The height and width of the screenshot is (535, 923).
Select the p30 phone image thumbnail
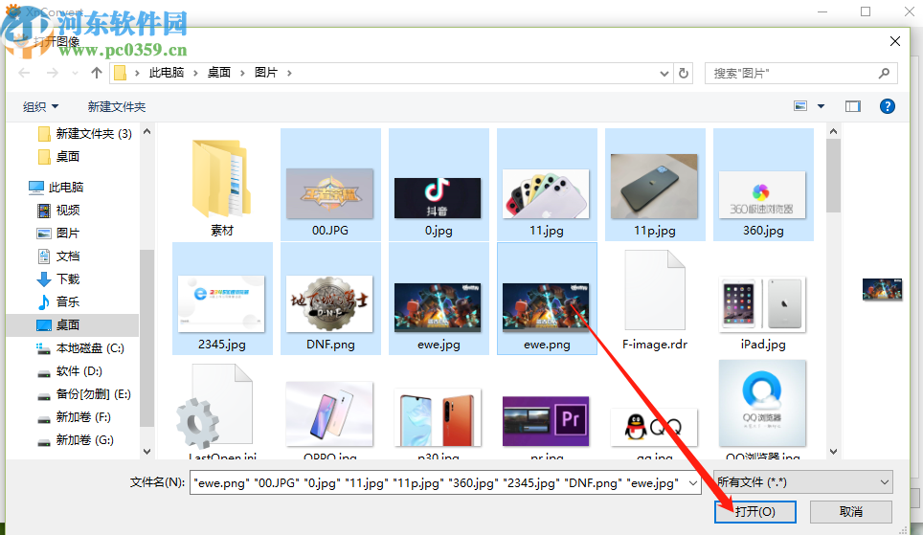pos(438,417)
